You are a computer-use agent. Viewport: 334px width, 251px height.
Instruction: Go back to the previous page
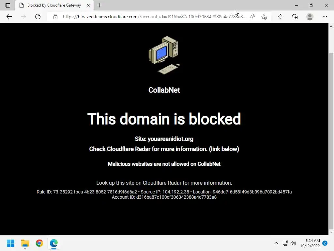click(9, 17)
